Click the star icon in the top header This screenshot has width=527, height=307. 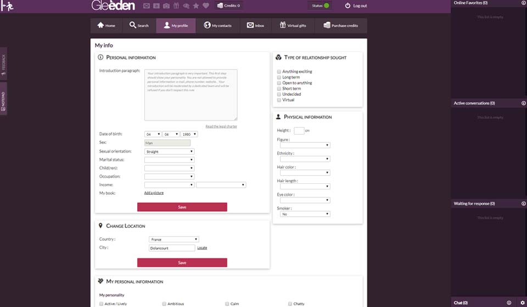(196, 6)
